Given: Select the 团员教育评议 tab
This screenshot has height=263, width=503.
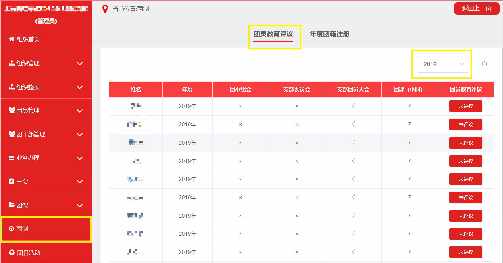Looking at the screenshot, I should (273, 34).
